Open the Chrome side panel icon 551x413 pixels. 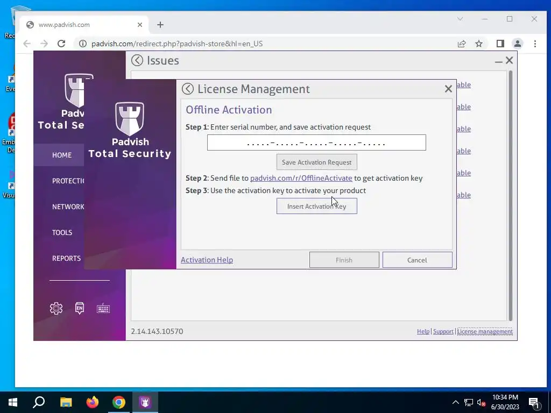[x=500, y=44]
